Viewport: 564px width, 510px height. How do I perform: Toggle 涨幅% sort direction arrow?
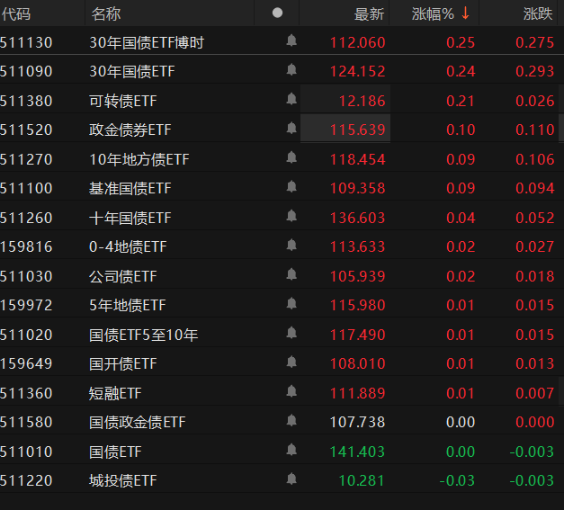coord(465,13)
